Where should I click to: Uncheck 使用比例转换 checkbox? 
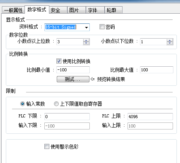[x=59, y=61]
